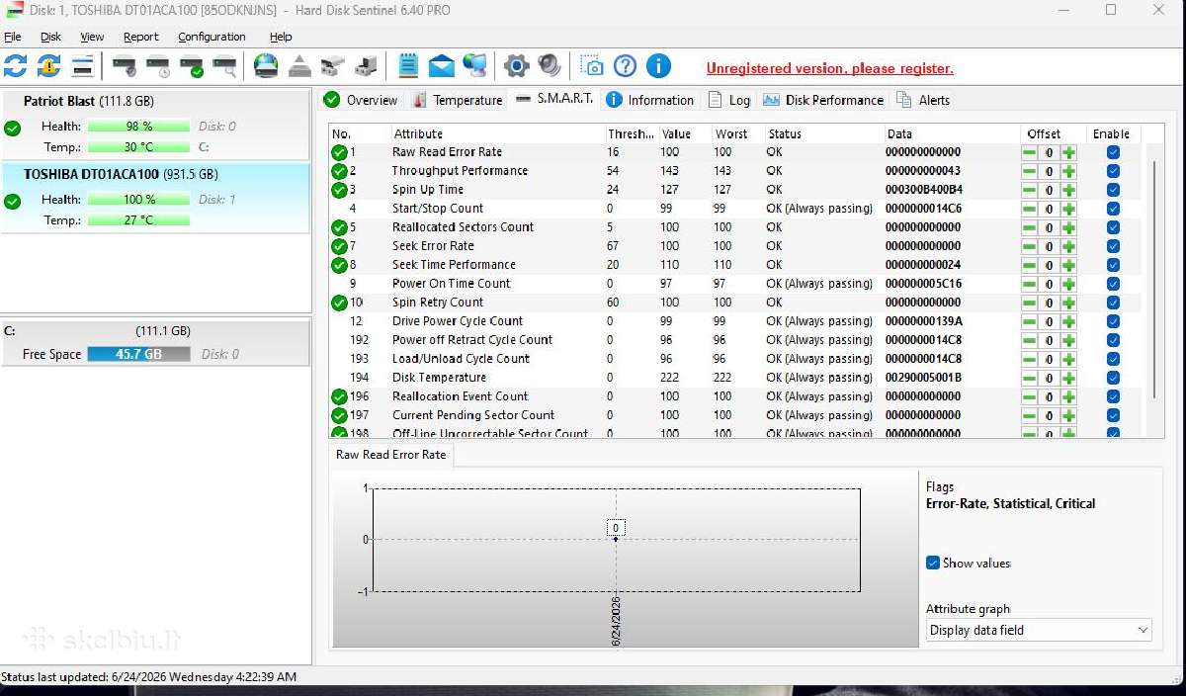Toggle Enable checkbox for Load/Unload Cycle Count
The image size is (1186, 696).
click(x=1114, y=359)
